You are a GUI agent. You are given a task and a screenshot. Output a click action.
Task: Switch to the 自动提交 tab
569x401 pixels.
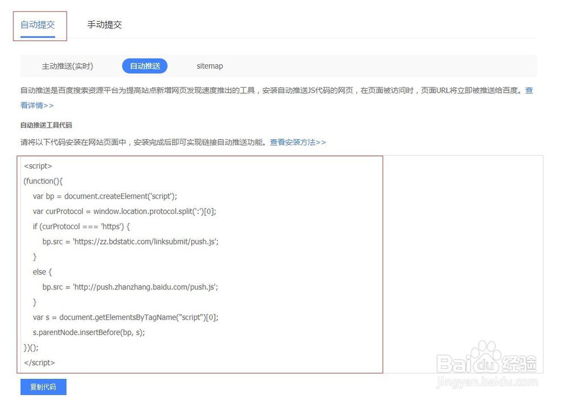click(x=38, y=24)
